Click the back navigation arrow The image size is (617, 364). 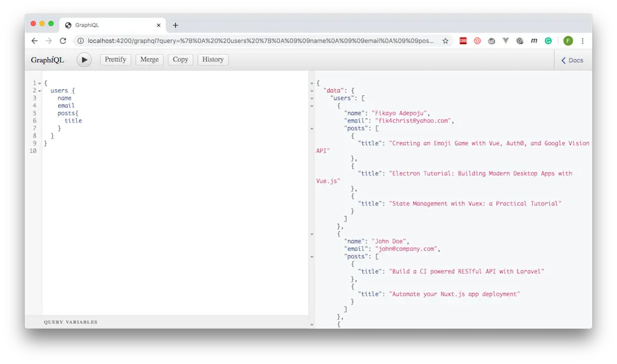pyautogui.click(x=34, y=41)
